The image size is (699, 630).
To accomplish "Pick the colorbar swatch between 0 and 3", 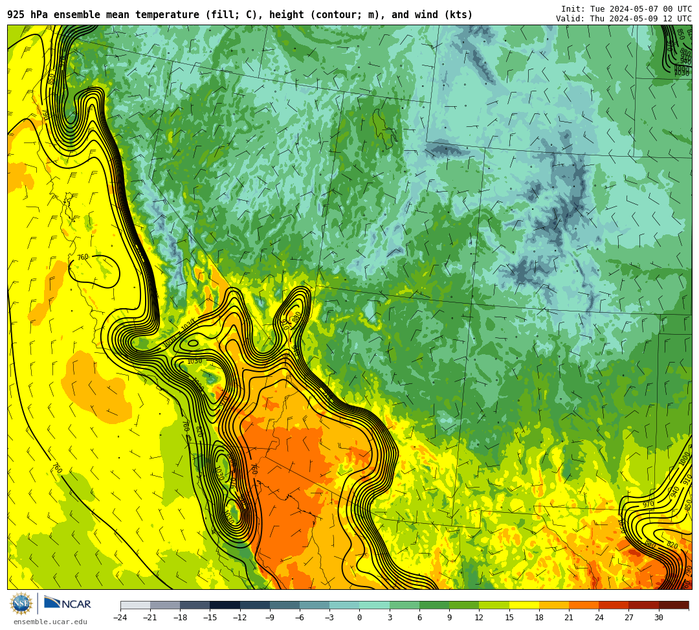I will tap(374, 605).
